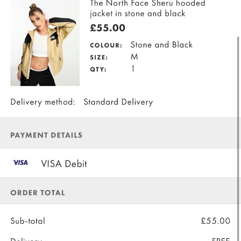Click the Delivery method label
This screenshot has width=241, height=241.
pos(43,102)
